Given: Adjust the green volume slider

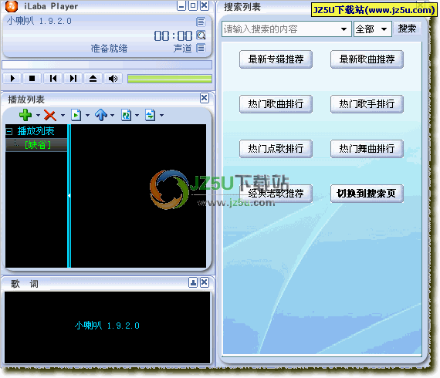Looking at the screenshot, I should coord(170,79).
